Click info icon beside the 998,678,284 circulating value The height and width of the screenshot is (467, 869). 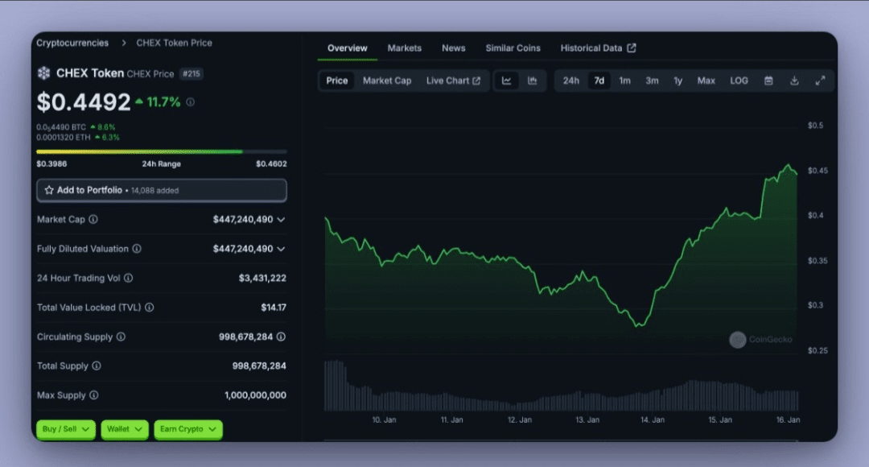click(x=281, y=337)
